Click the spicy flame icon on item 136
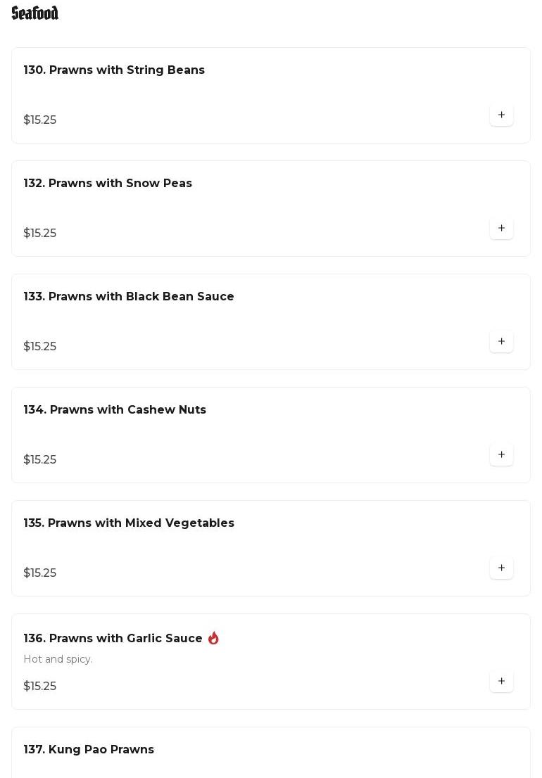Image resolution: width=542 pixels, height=778 pixels. click(213, 638)
